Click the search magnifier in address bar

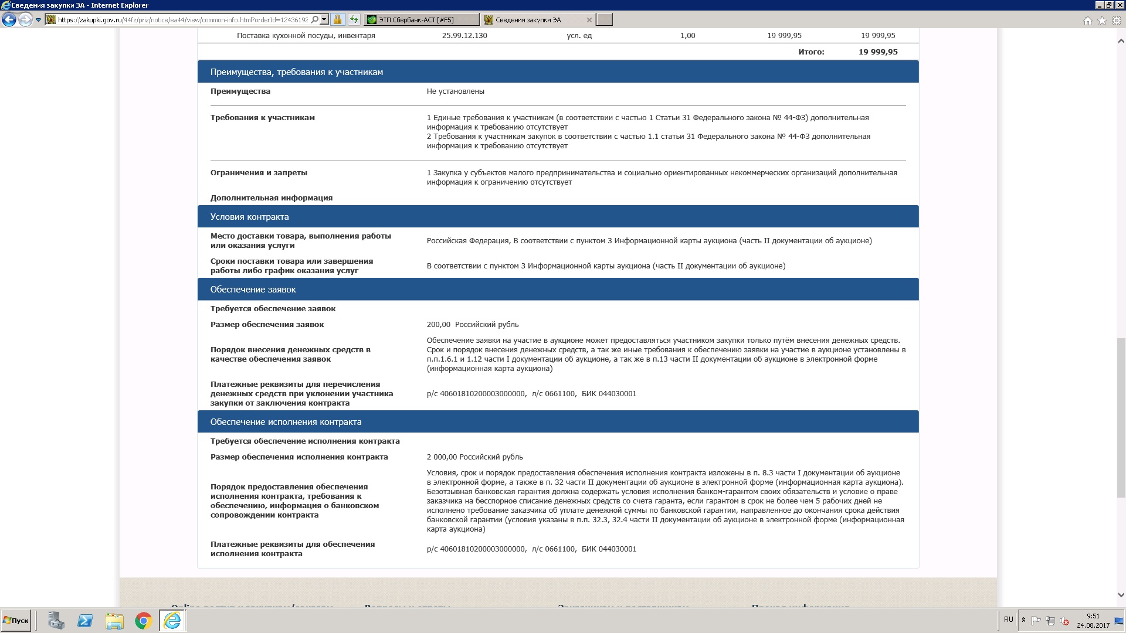[x=315, y=20]
